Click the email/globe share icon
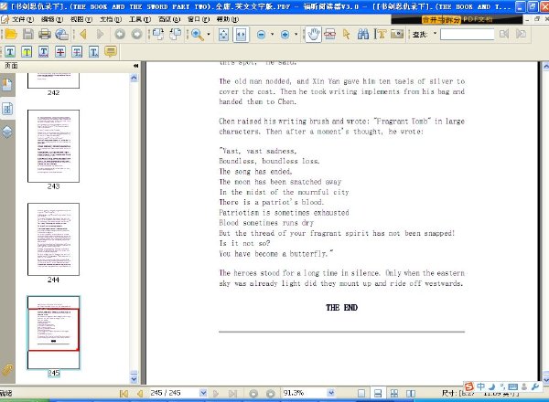 pos(62,34)
